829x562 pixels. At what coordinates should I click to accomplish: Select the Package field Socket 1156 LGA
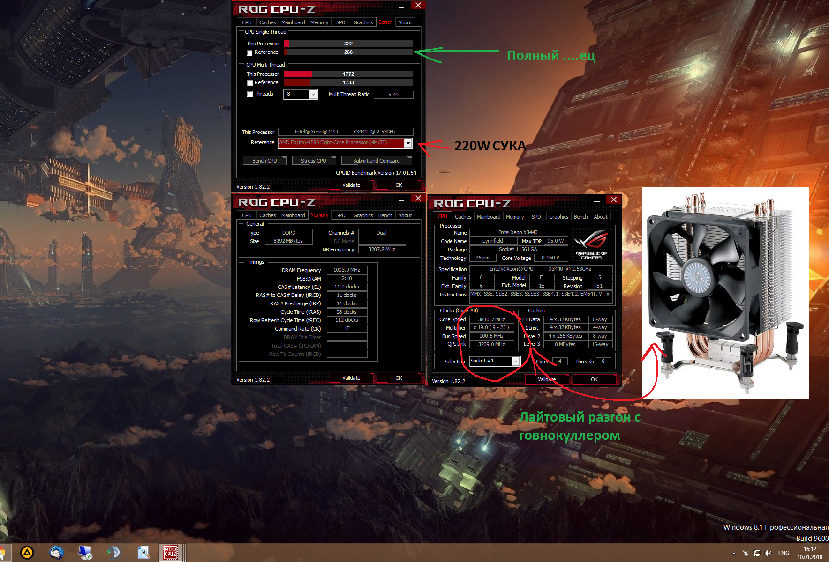point(518,249)
